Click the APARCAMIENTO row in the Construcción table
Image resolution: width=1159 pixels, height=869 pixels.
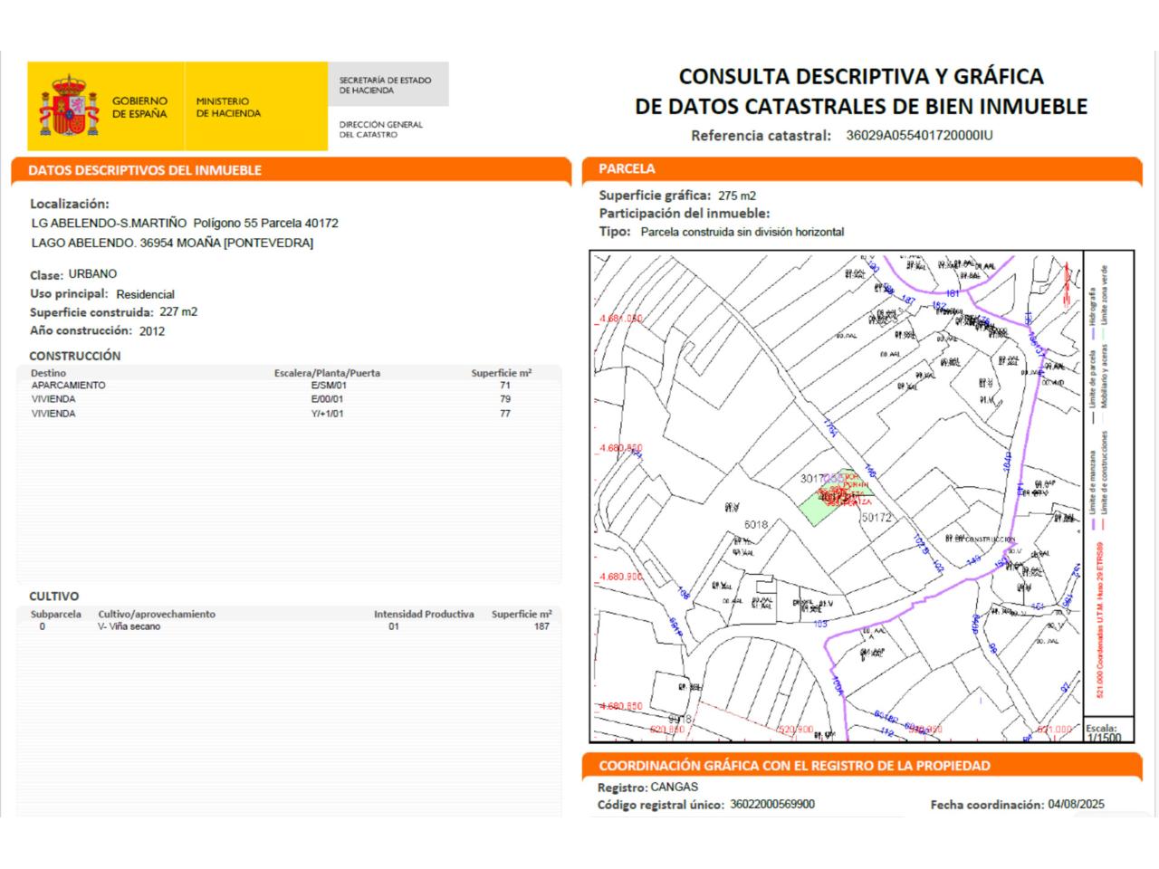tap(68, 385)
